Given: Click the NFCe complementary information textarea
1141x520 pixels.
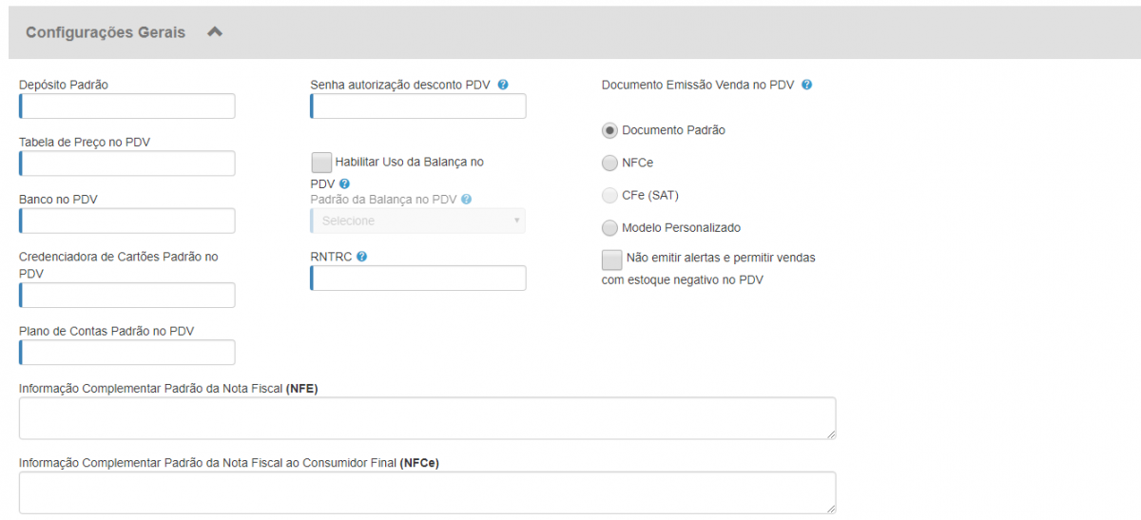Looking at the screenshot, I should click(428, 492).
